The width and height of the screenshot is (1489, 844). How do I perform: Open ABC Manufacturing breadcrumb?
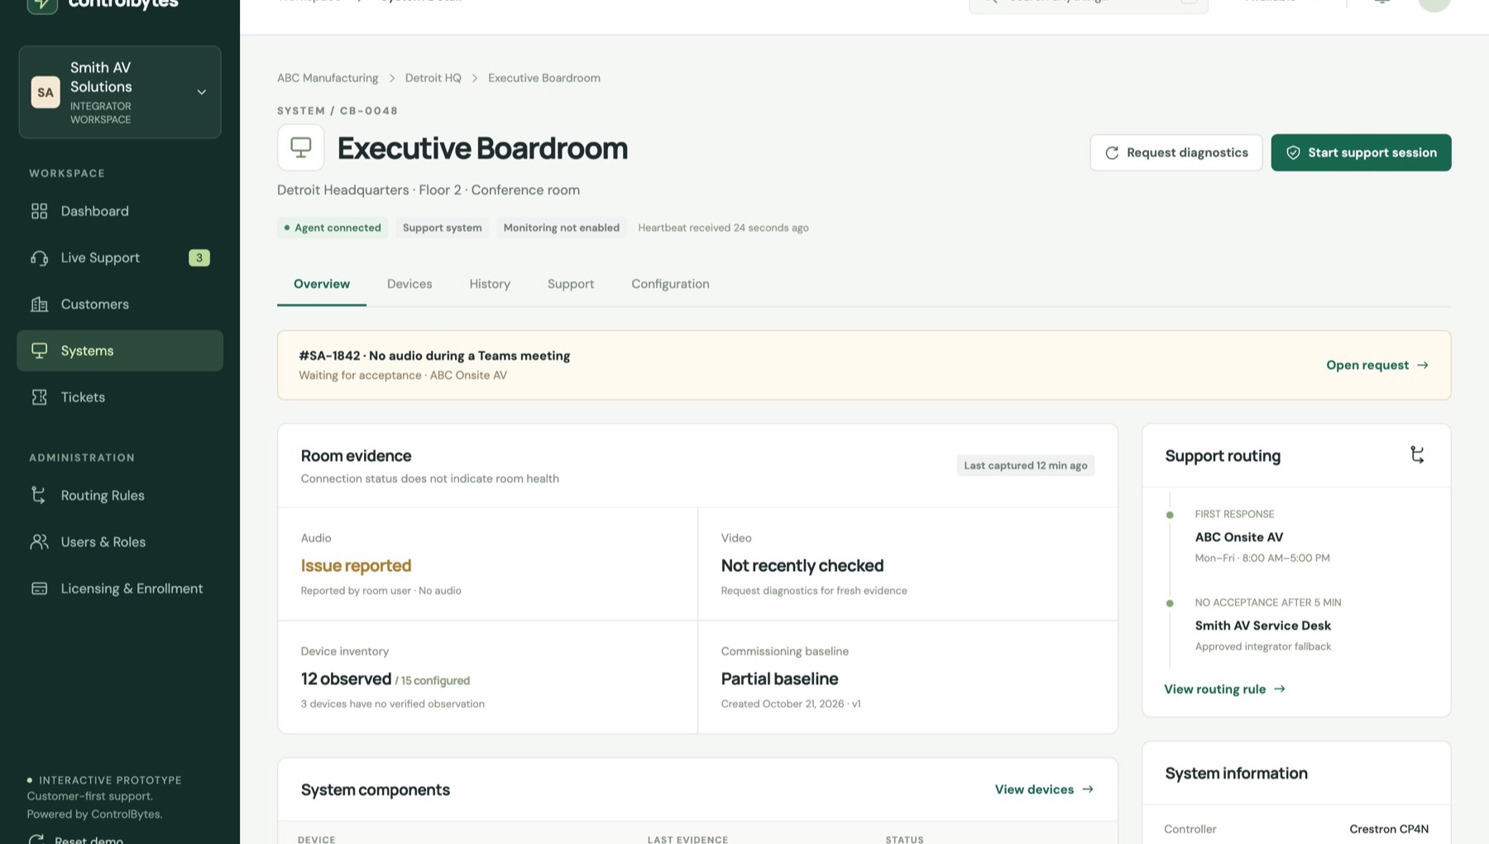[328, 78]
